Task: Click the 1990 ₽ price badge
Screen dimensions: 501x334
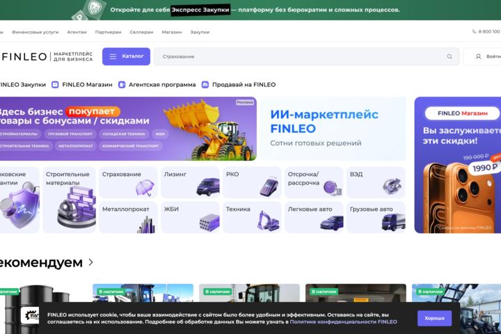Action: pos(485,168)
